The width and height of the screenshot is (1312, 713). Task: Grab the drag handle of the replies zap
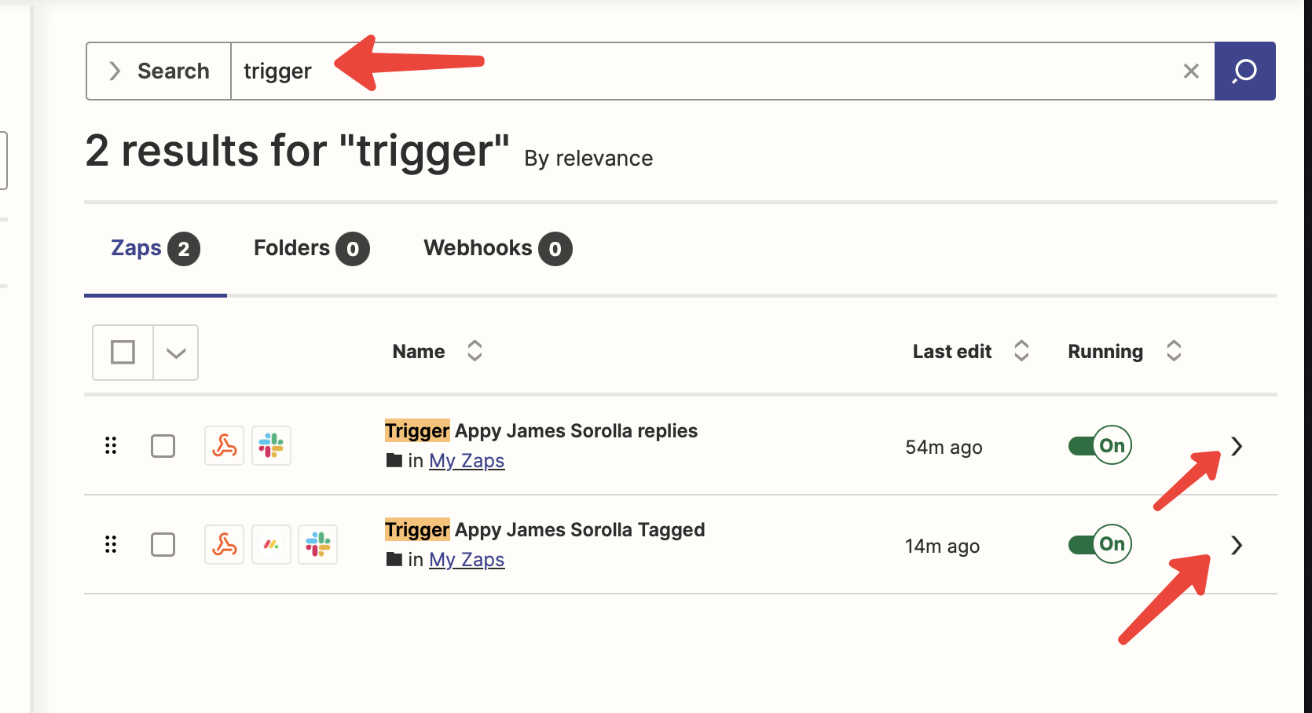pyautogui.click(x=111, y=446)
